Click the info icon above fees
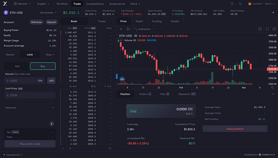The width and height of the screenshot is (278, 158). pyautogui.click(x=52, y=123)
